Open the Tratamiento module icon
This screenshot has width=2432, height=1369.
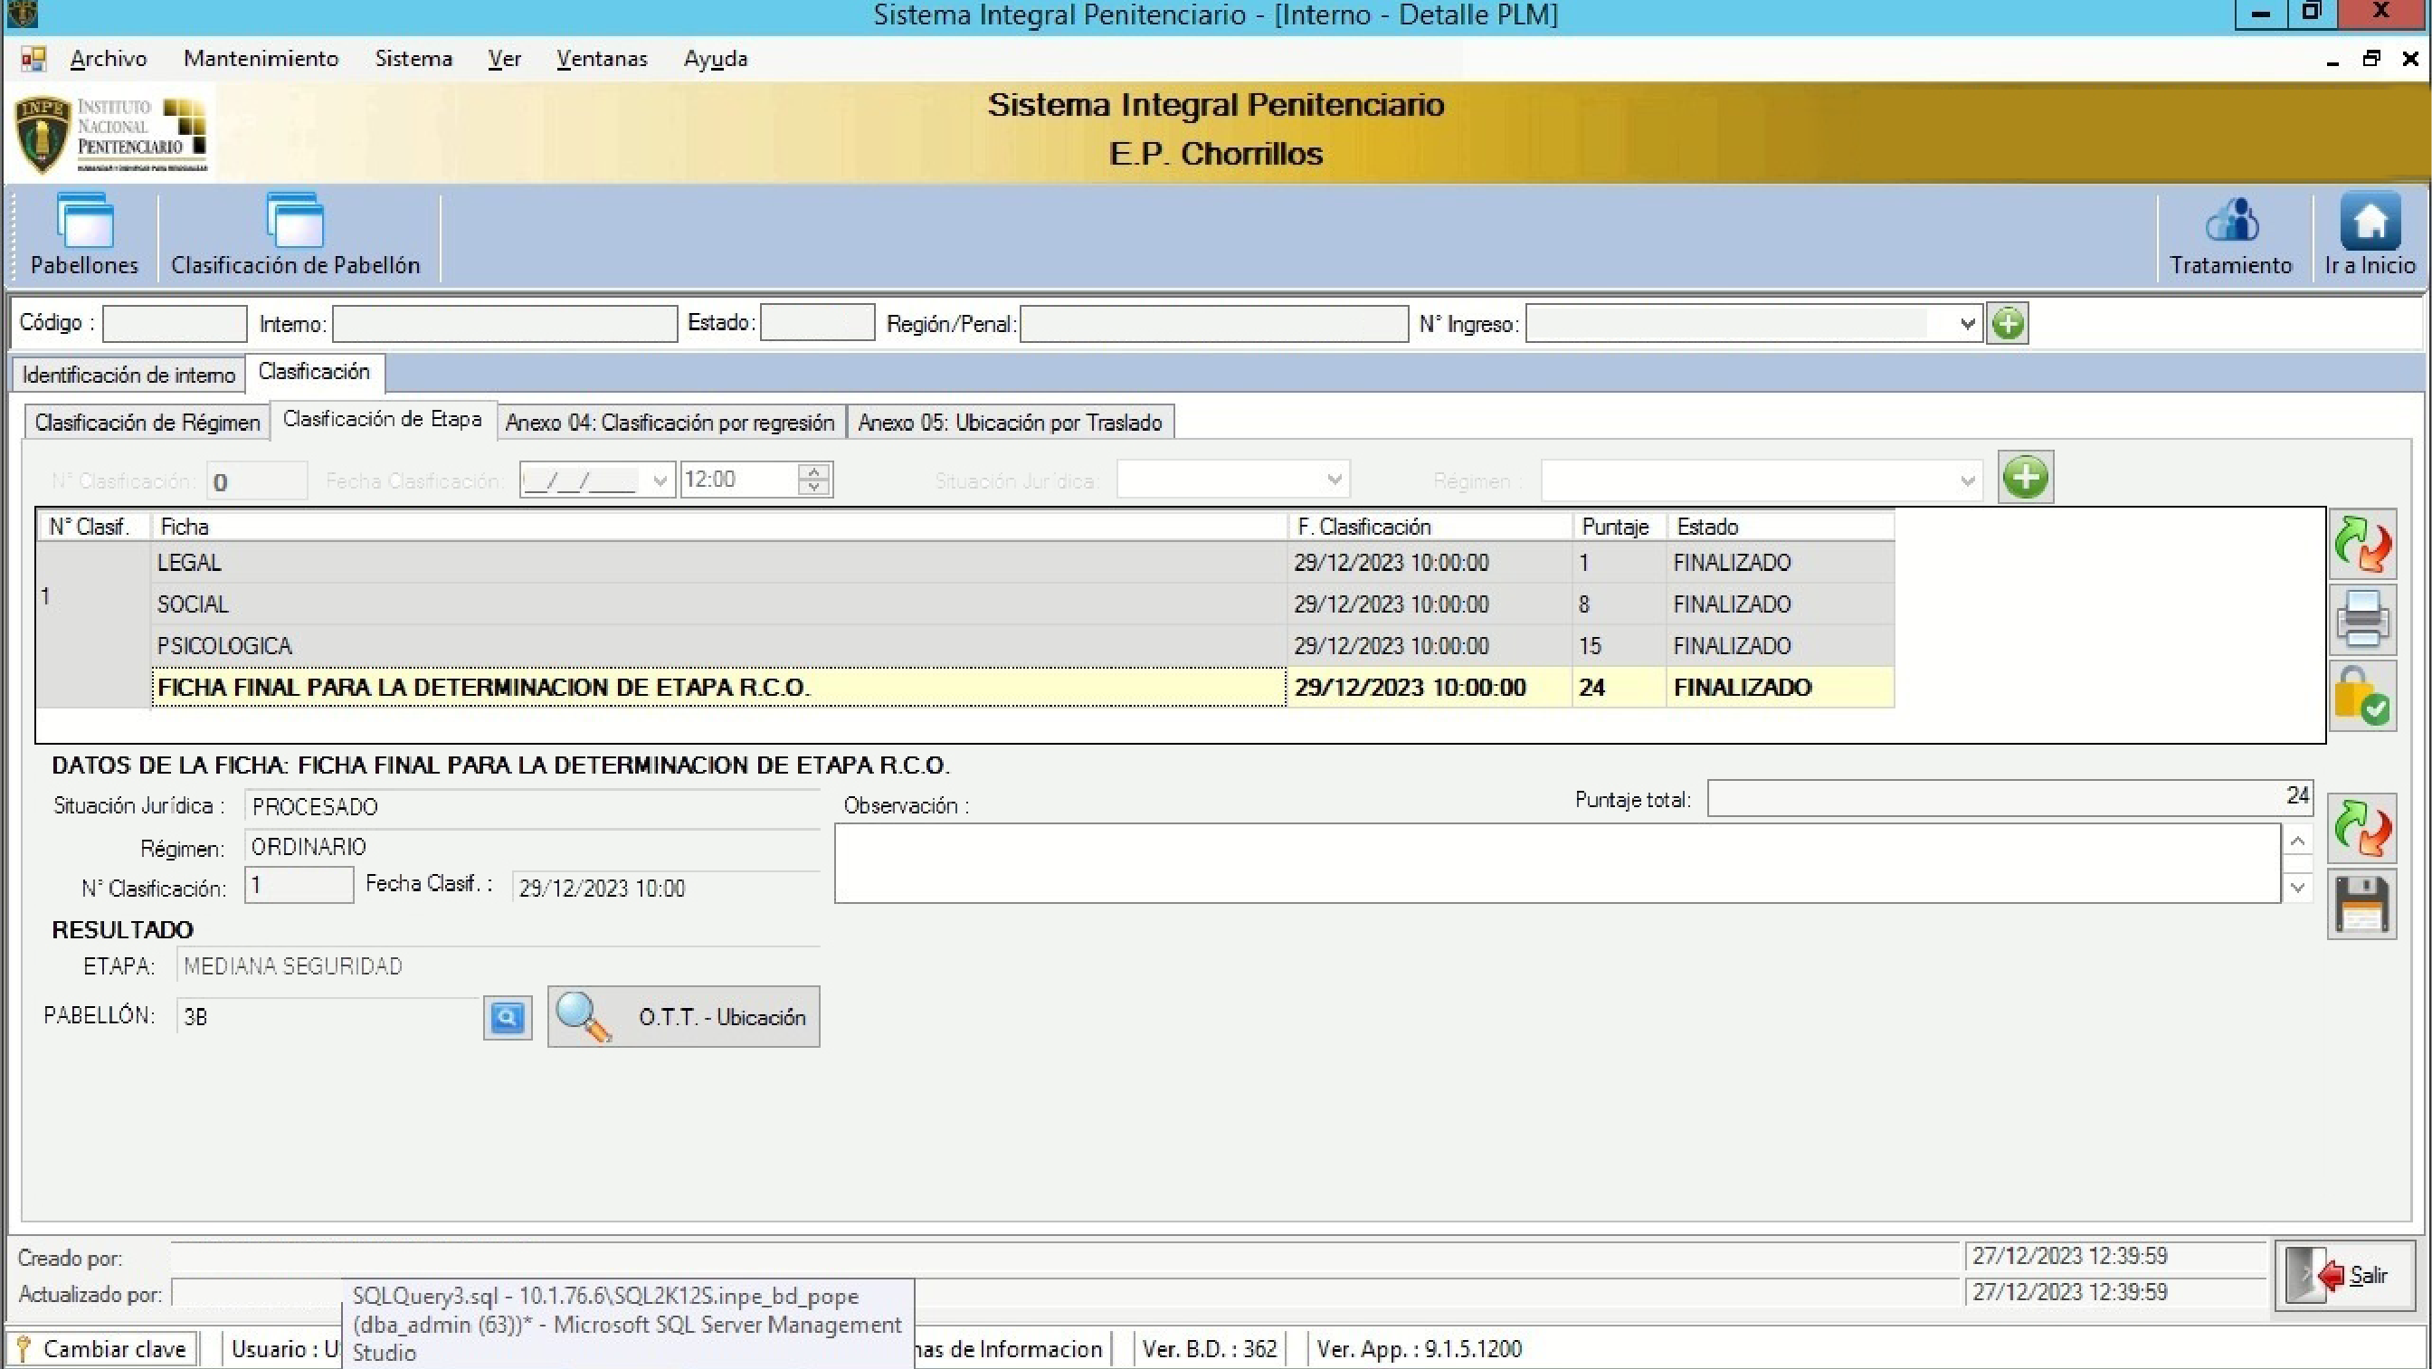2231,235
